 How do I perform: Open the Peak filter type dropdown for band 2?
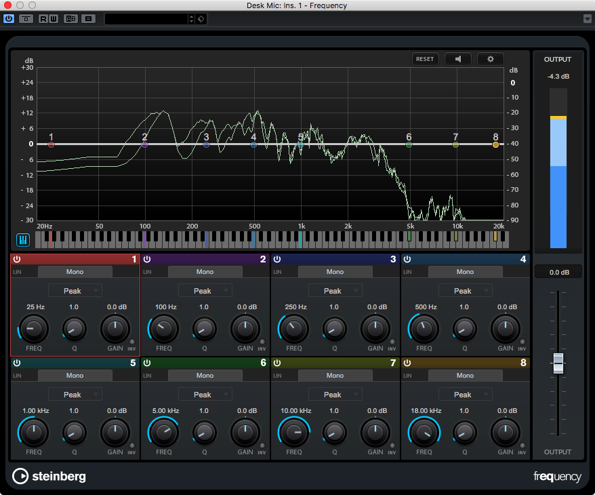coord(205,290)
